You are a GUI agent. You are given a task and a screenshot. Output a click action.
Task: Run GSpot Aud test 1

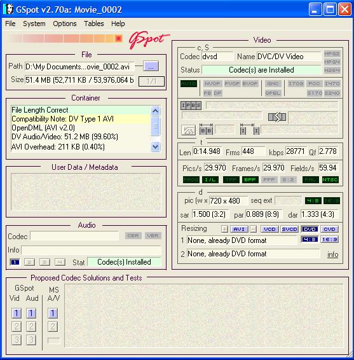(31, 313)
